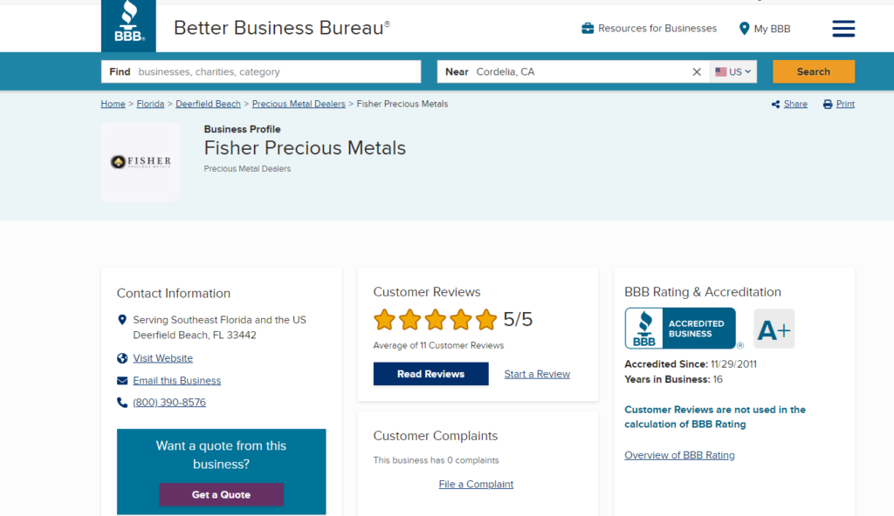The width and height of the screenshot is (894, 516).
Task: Open the Florida breadcrumb link
Action: (150, 105)
